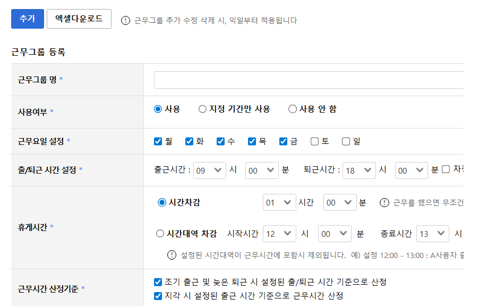The width and height of the screenshot is (488, 308).
Task: Open 시작시간 hour dropdown showing 12
Action: click(x=279, y=234)
